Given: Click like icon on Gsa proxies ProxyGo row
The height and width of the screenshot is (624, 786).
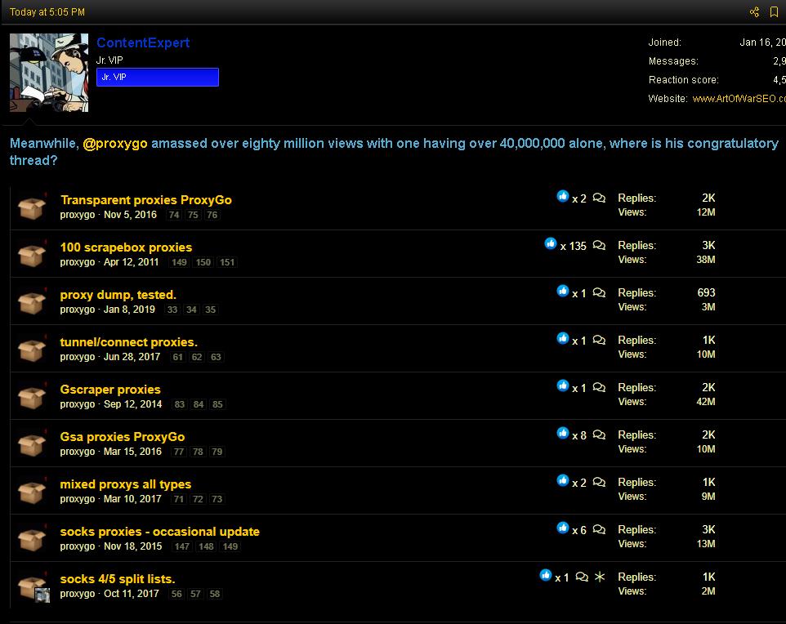Looking at the screenshot, I should (x=563, y=433).
